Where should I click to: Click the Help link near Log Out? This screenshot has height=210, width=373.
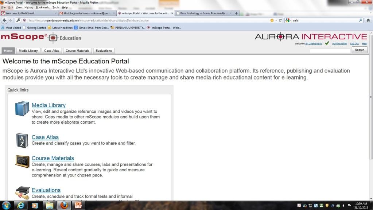click(x=364, y=43)
